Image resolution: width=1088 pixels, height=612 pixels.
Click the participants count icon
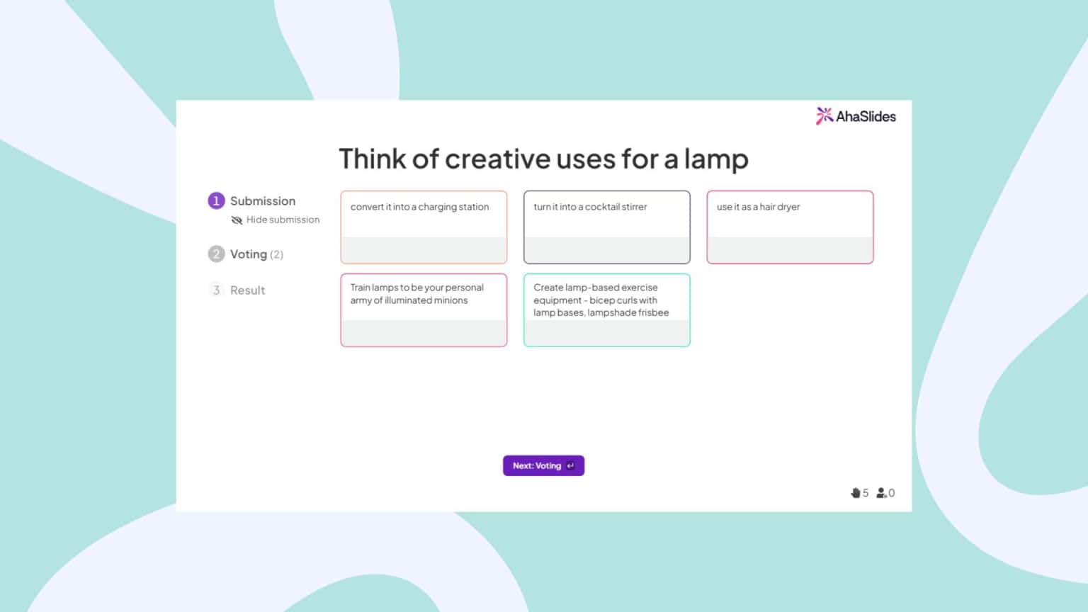[882, 492]
